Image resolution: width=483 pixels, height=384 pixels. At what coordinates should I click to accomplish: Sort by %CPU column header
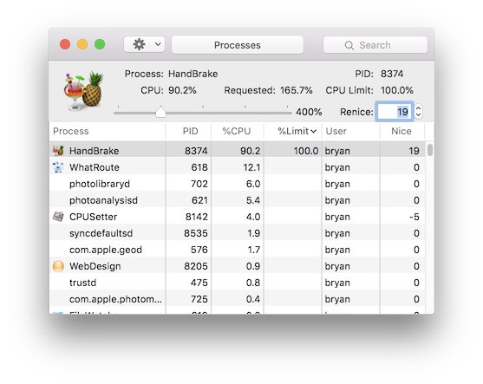237,131
